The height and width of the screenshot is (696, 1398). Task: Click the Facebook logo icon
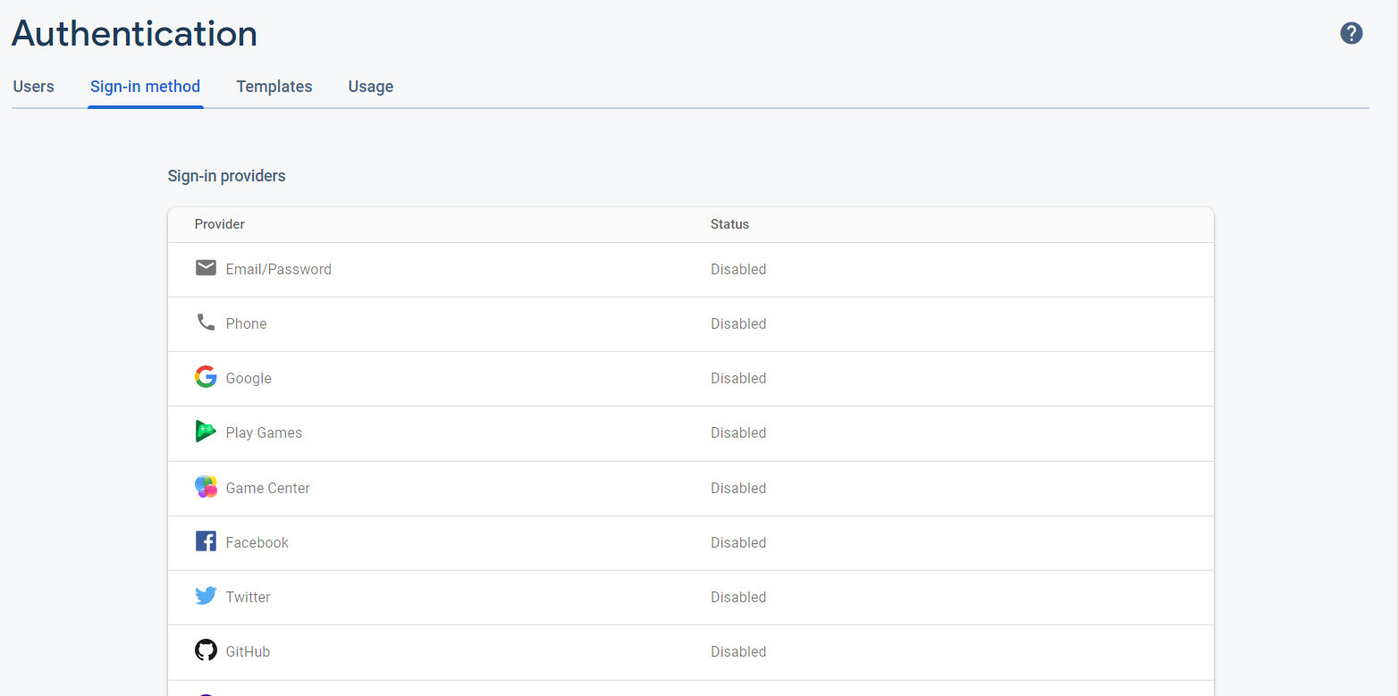point(206,541)
